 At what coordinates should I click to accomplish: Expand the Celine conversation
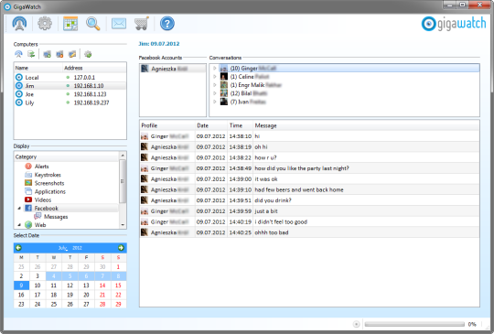click(215, 77)
